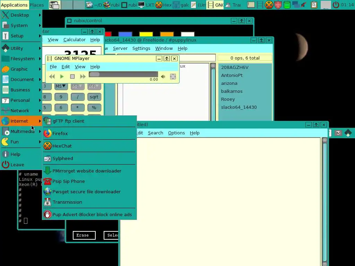The height and width of the screenshot is (266, 355).
Task: Open the Server menu in HexChat
Action: 120,48
